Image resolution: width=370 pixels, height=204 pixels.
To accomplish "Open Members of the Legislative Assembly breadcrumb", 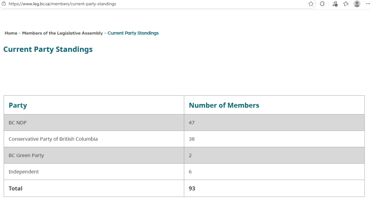I will click(62, 33).
